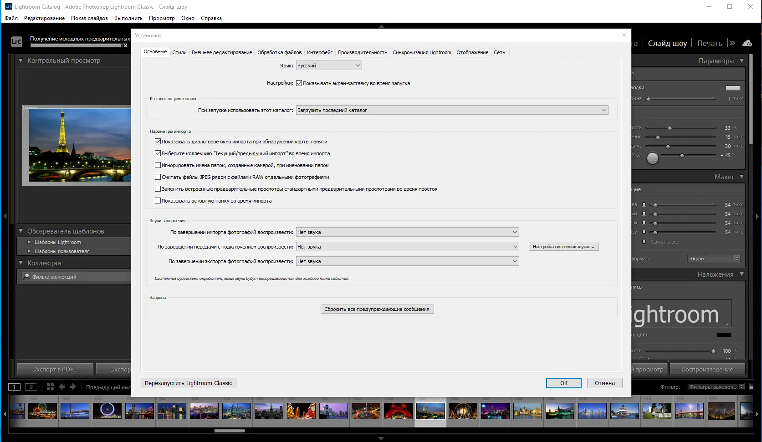
Task: Hide the top module panel with the arrow
Action: [381, 26]
